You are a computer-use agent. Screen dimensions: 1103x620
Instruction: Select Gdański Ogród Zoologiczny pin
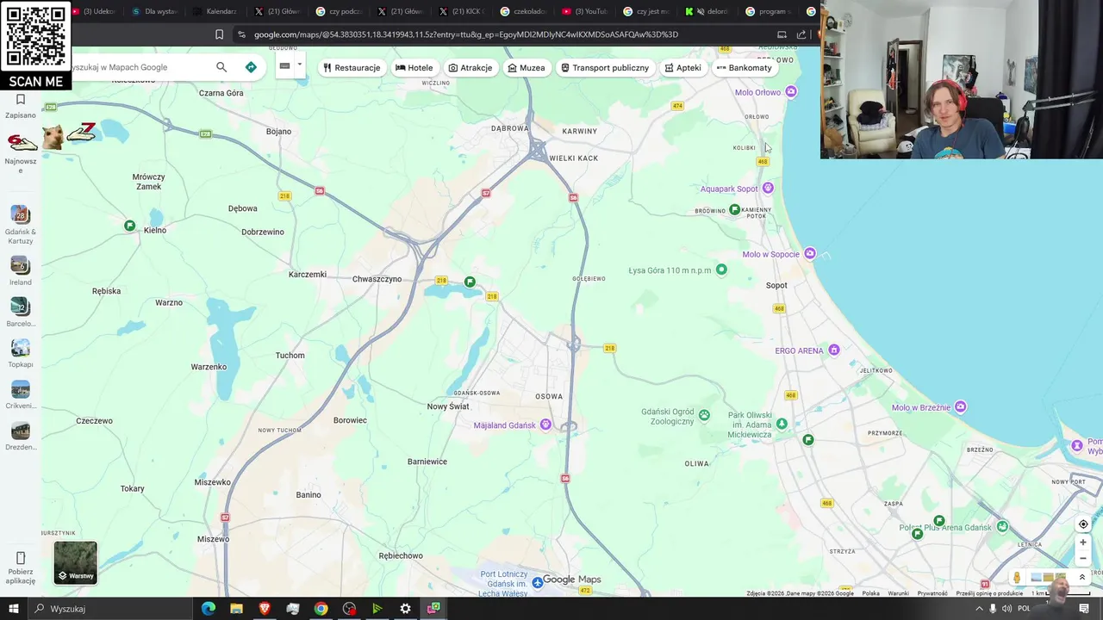coord(704,415)
